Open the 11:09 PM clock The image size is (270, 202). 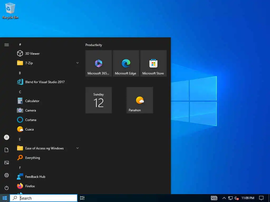[248, 198]
